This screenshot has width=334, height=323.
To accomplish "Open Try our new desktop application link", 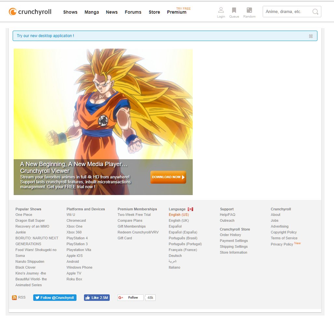I will pyautogui.click(x=45, y=36).
